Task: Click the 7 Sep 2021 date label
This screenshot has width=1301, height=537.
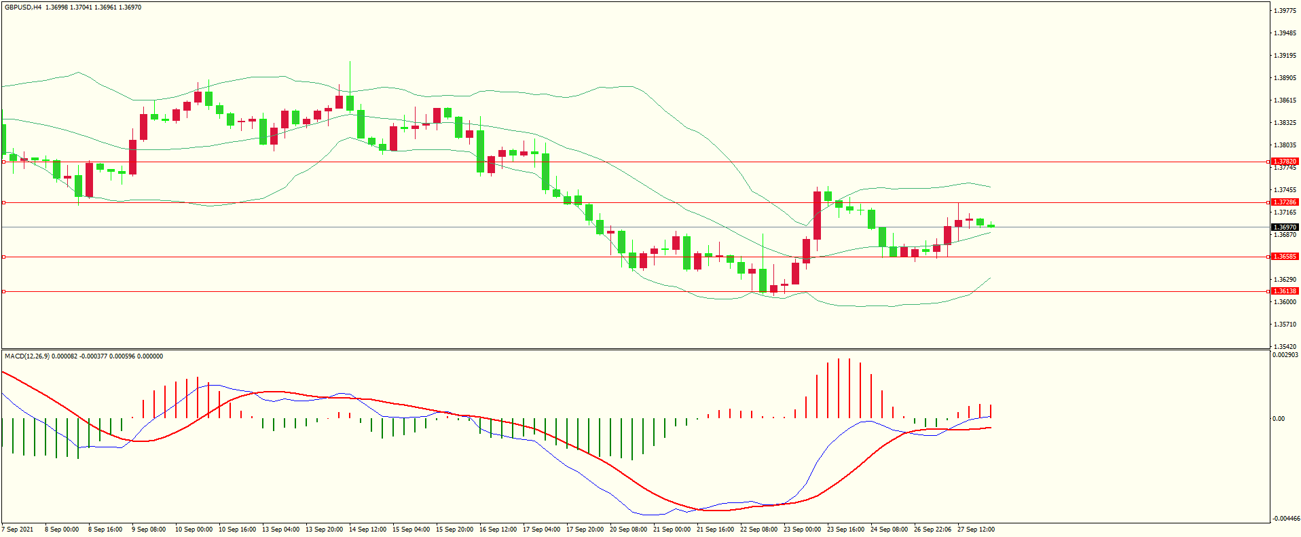Action: pos(18,530)
